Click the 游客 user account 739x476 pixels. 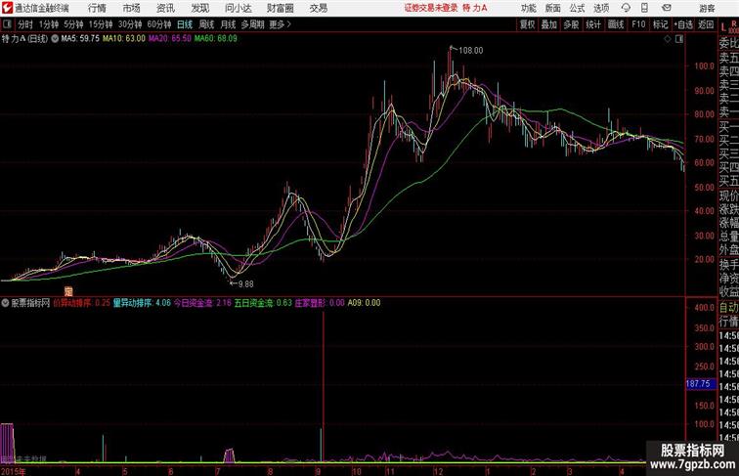[x=707, y=8]
